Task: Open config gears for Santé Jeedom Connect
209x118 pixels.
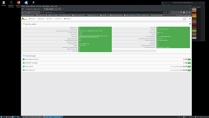Action: point(186,59)
